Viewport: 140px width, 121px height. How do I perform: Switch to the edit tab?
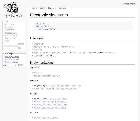pos(42,8)
